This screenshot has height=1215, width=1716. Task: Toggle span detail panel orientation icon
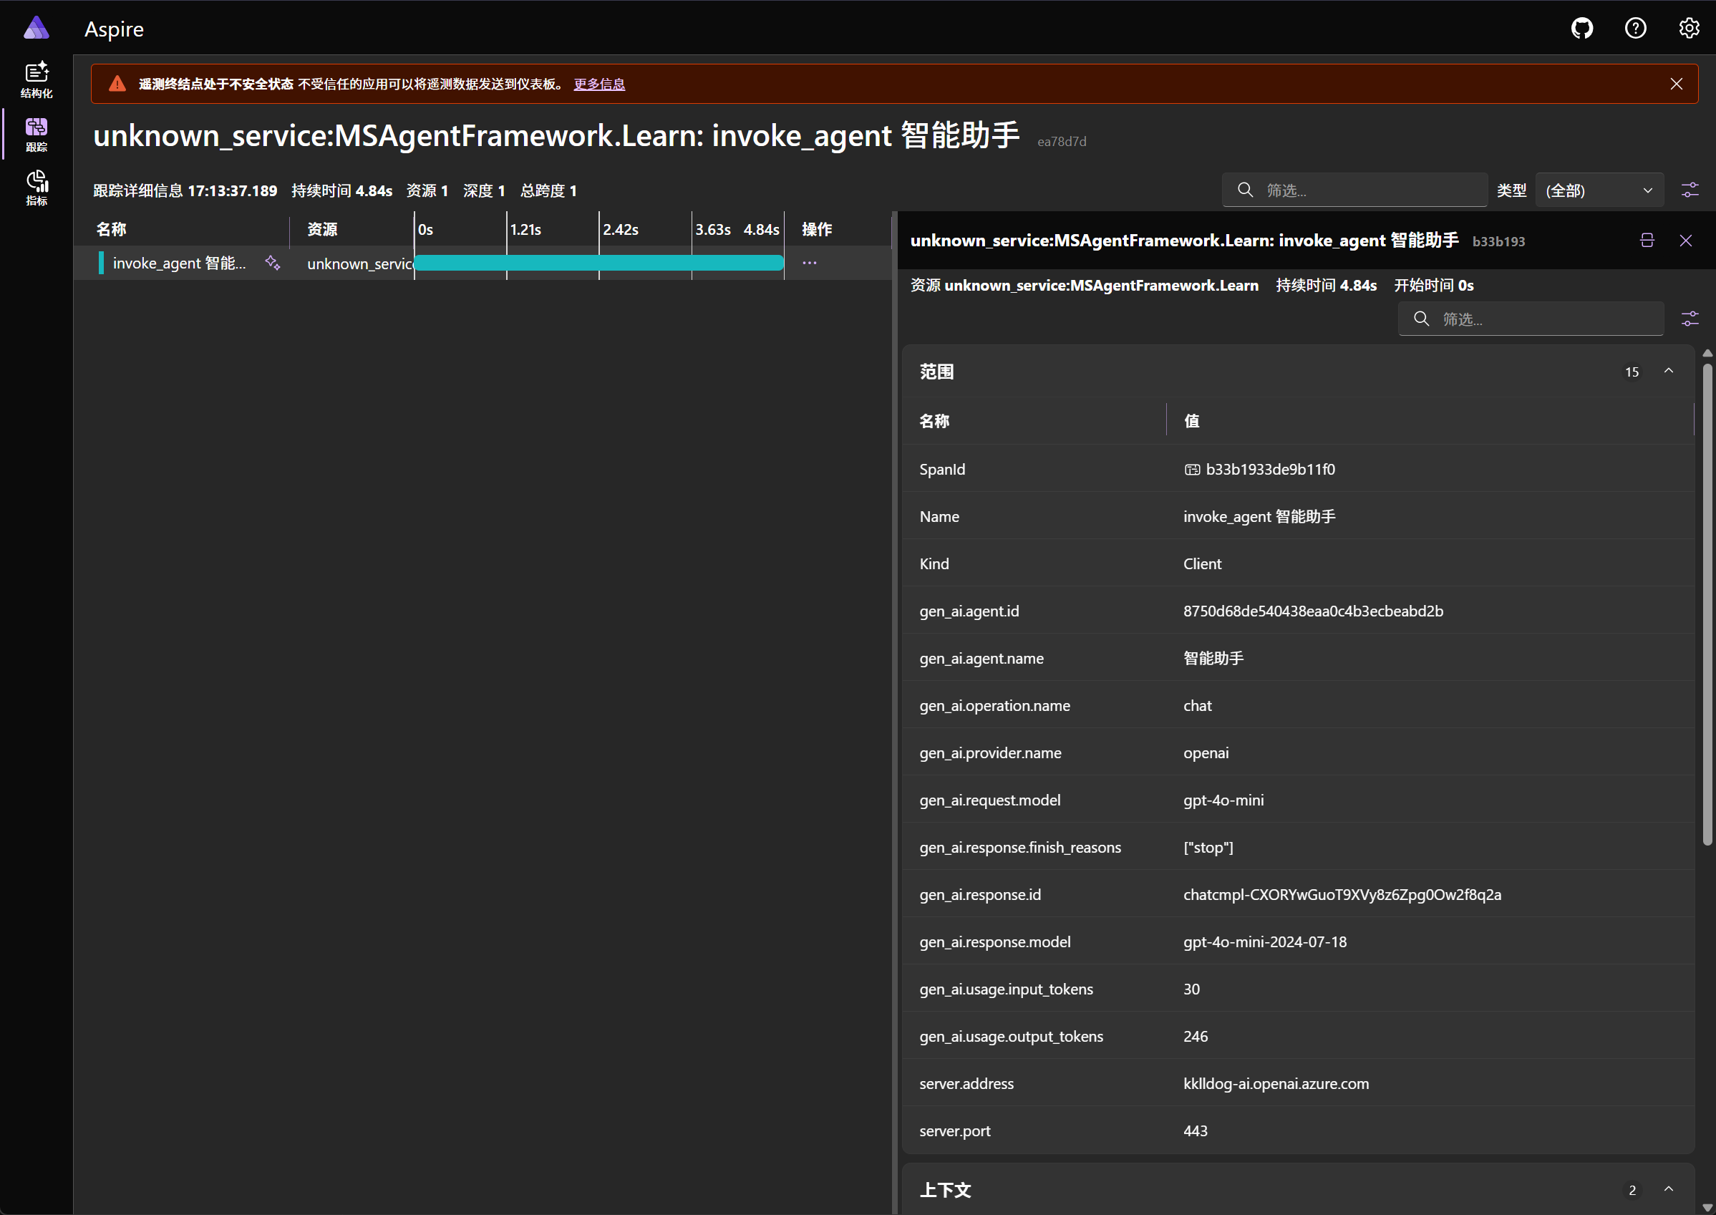click(x=1647, y=240)
